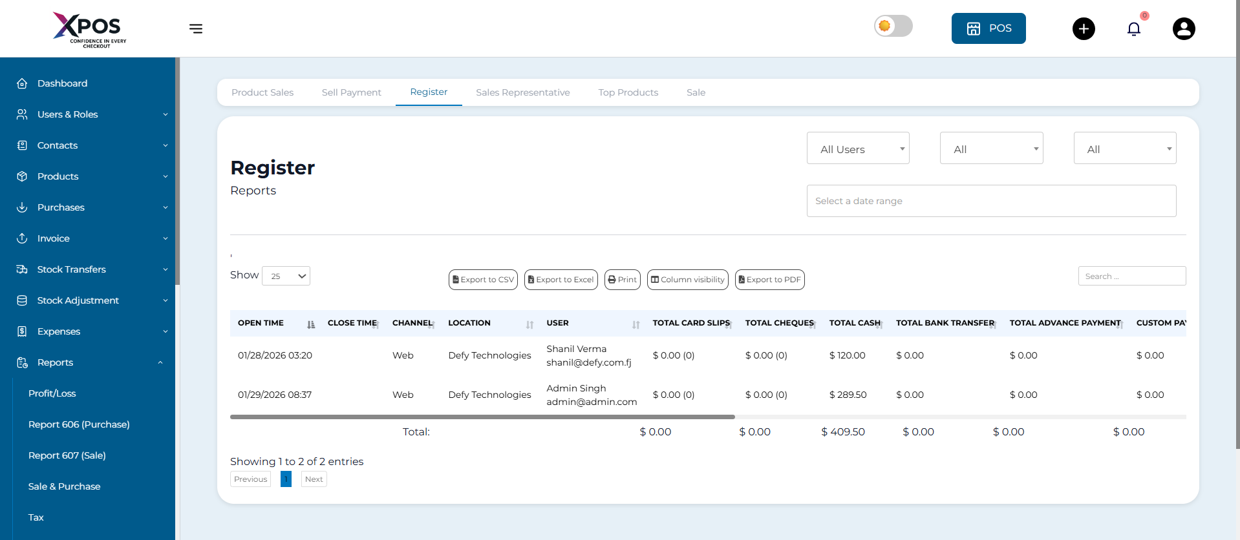The width and height of the screenshot is (1240, 540).
Task: Open the All Users dropdown
Action: point(857,149)
